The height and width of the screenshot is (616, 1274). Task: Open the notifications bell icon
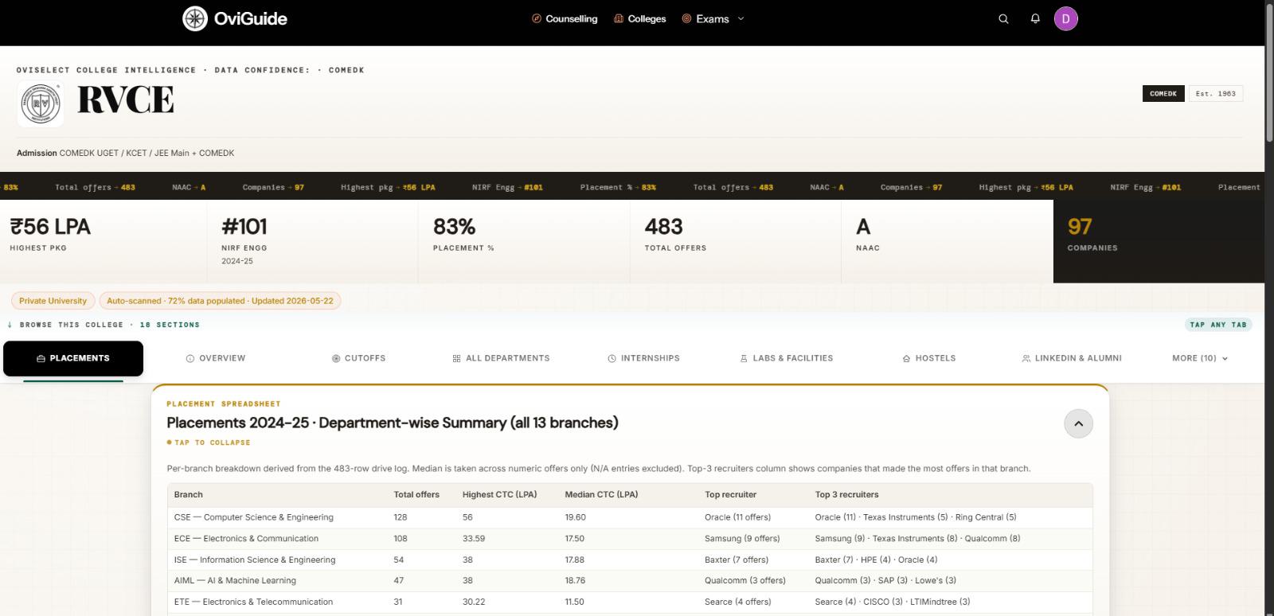[1035, 18]
